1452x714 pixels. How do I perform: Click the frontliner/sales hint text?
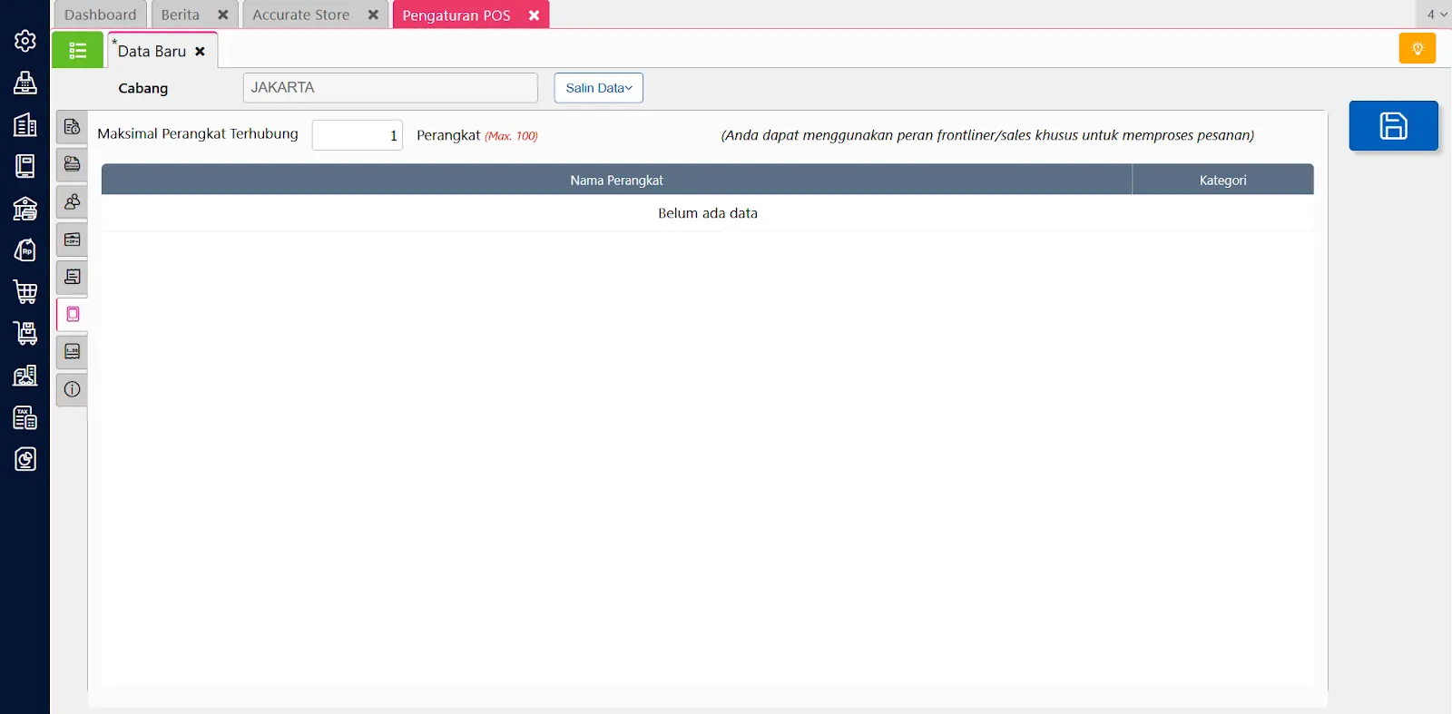click(987, 135)
